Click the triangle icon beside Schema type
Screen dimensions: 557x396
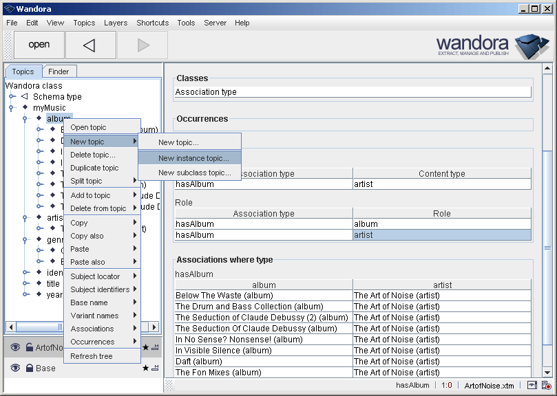click(x=23, y=96)
